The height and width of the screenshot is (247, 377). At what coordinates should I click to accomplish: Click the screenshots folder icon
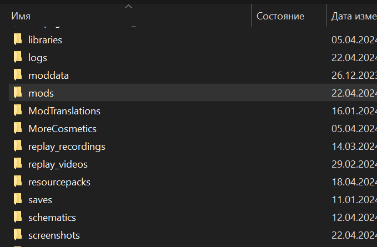18,235
